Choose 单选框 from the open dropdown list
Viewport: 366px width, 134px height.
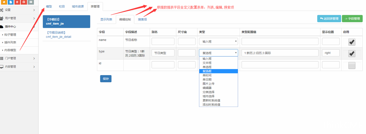click(x=219, y=67)
